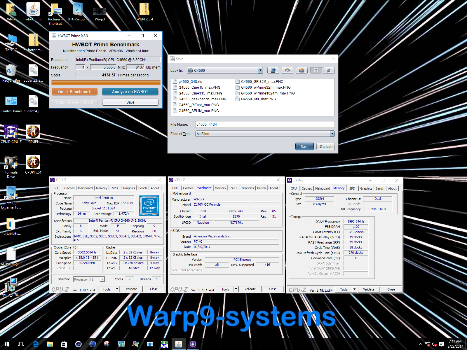Expand the Look In folder dropdown
The height and width of the screenshot is (350, 467).
coord(260,70)
